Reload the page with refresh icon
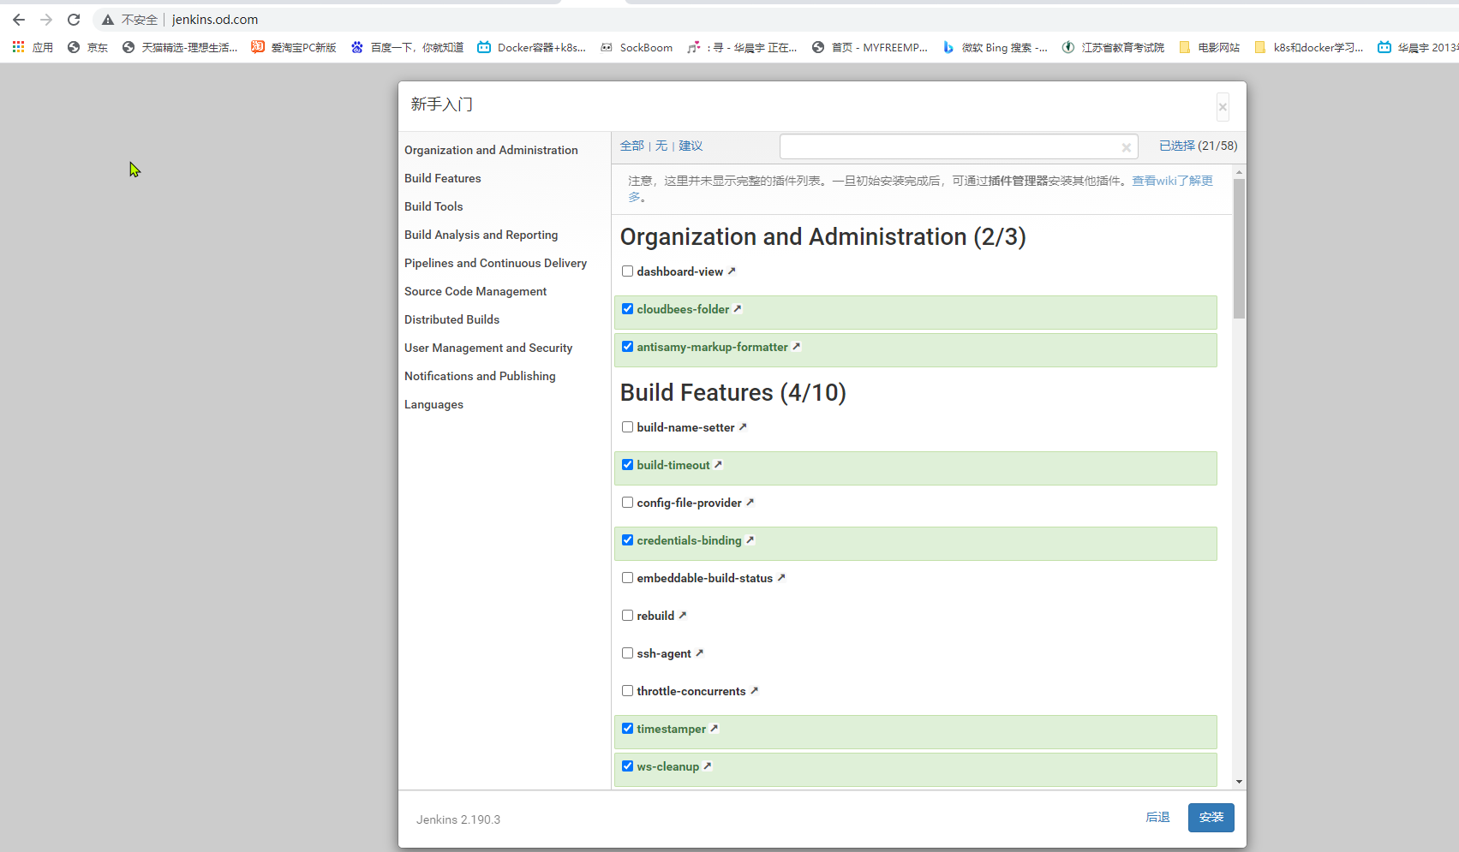The width and height of the screenshot is (1459, 852). pyautogui.click(x=74, y=19)
